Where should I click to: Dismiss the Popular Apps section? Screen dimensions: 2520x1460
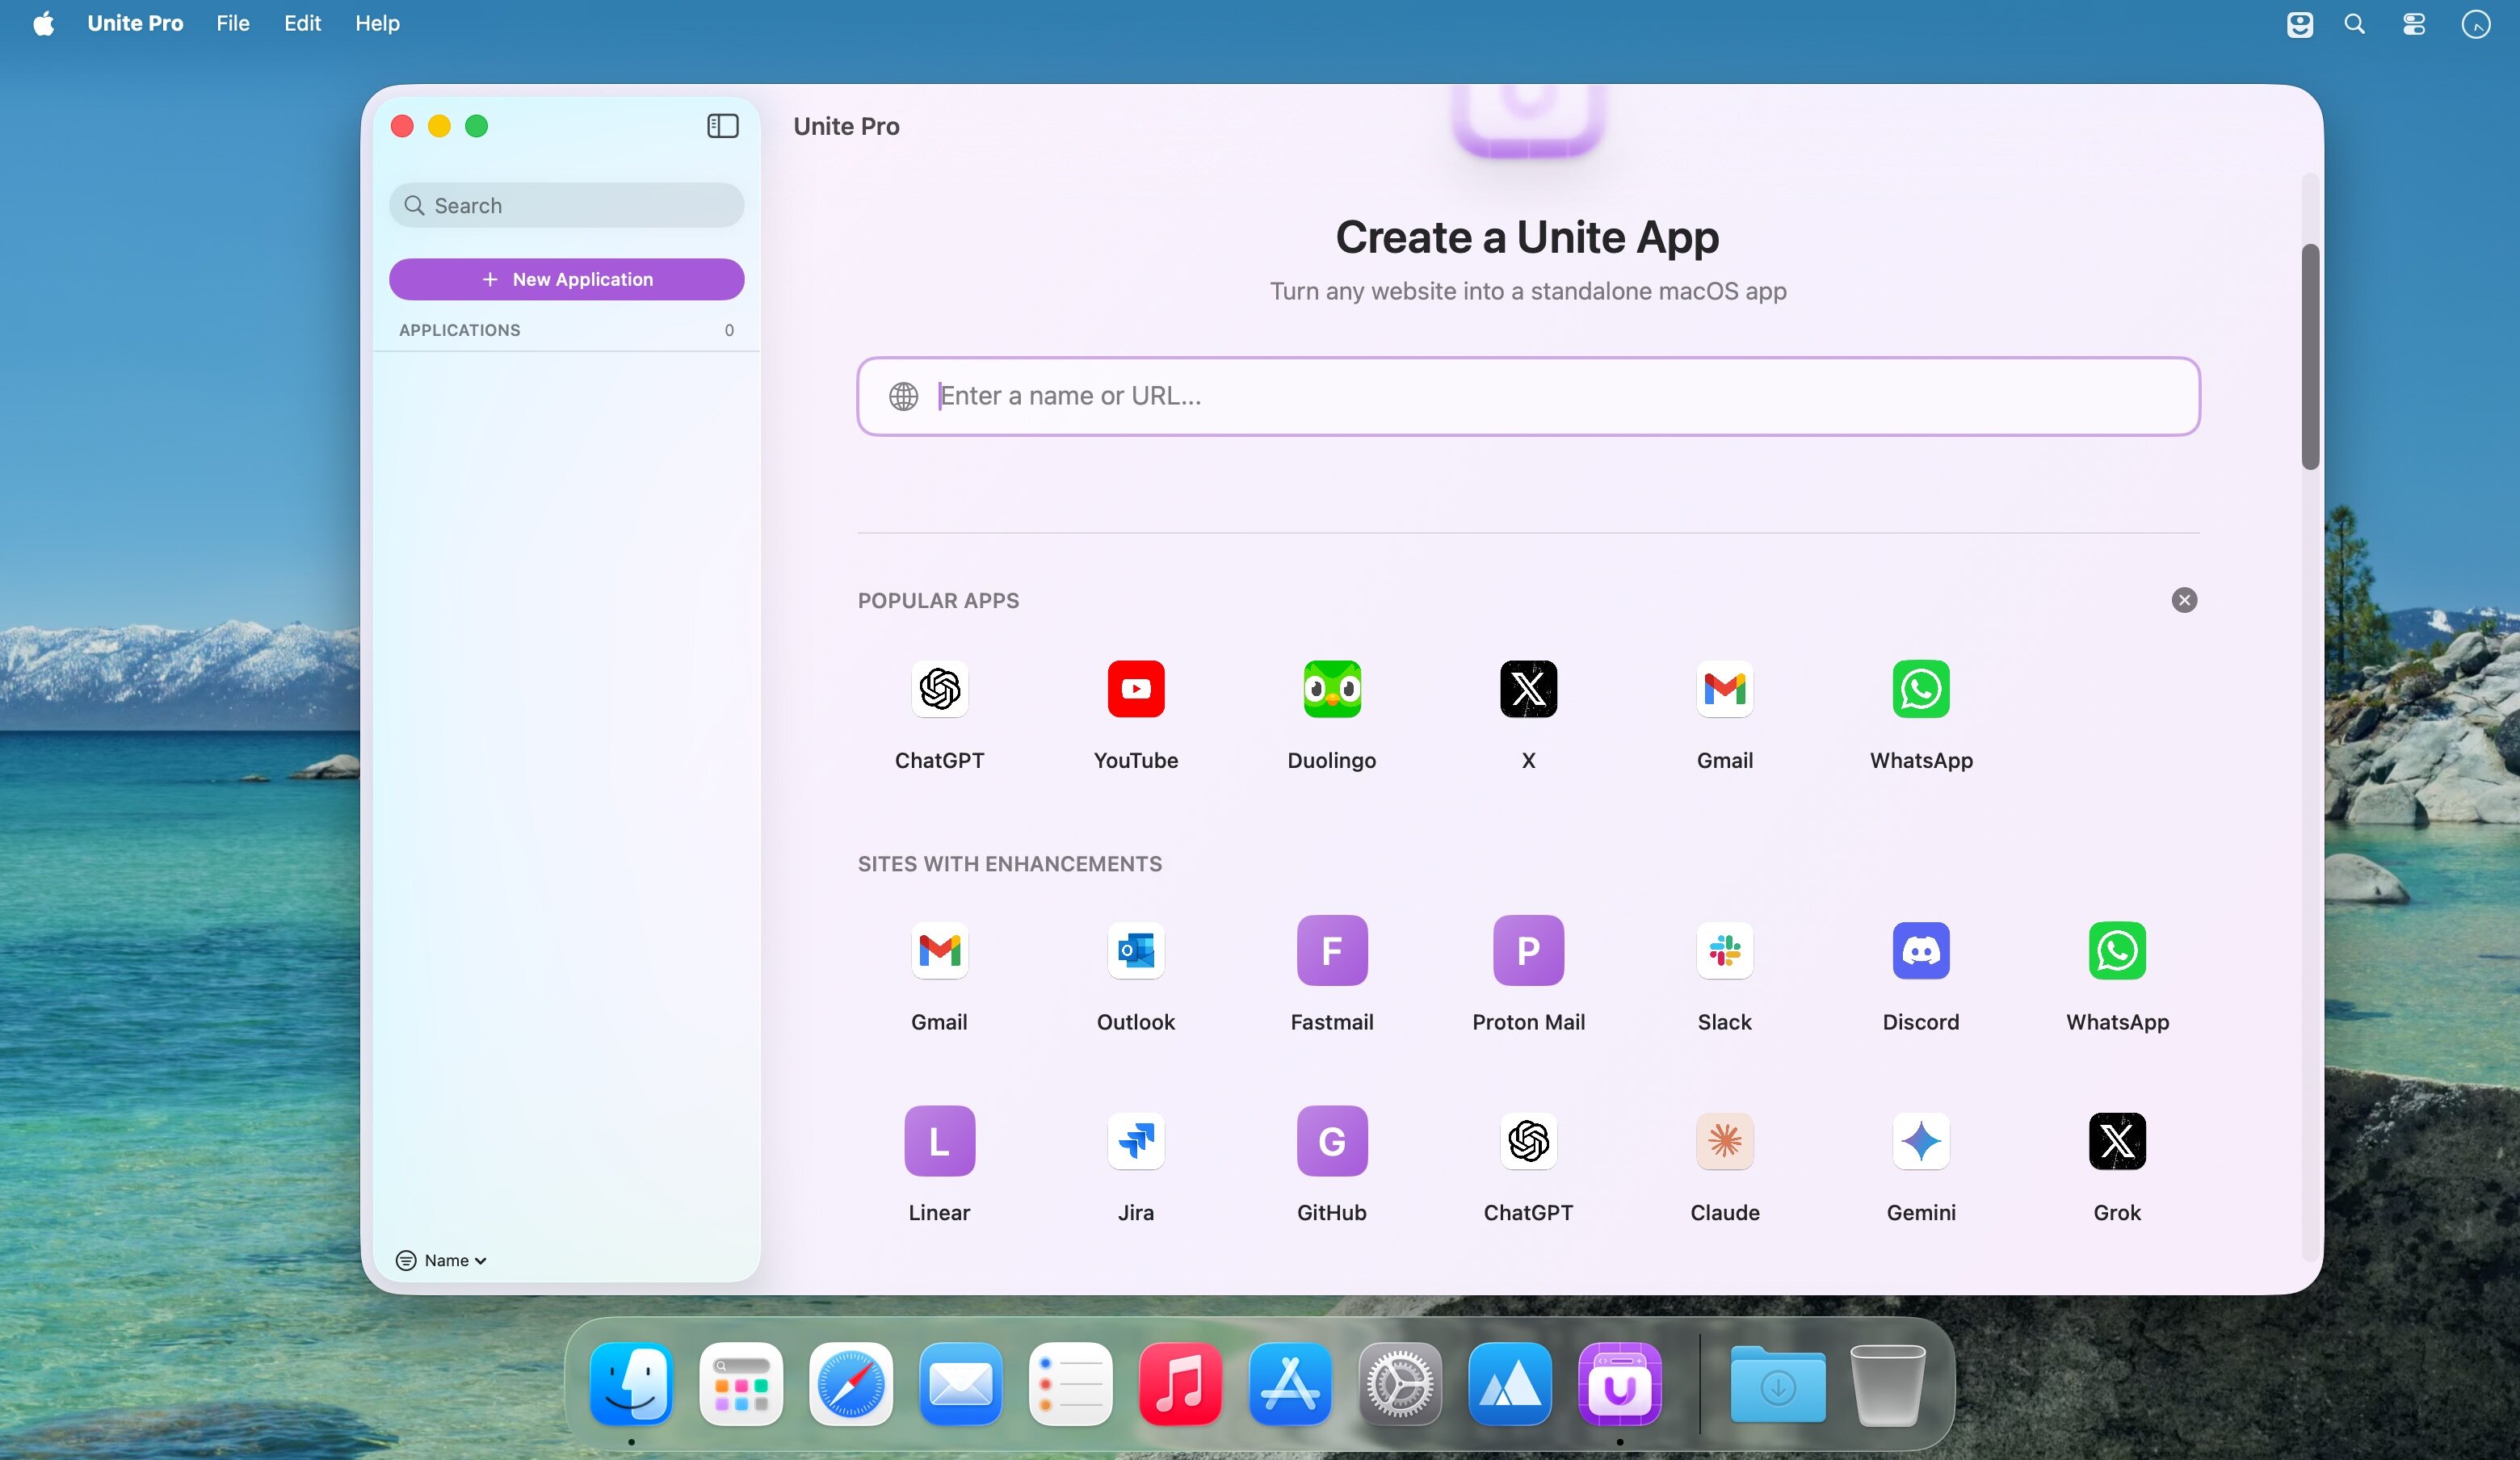pos(2184,600)
